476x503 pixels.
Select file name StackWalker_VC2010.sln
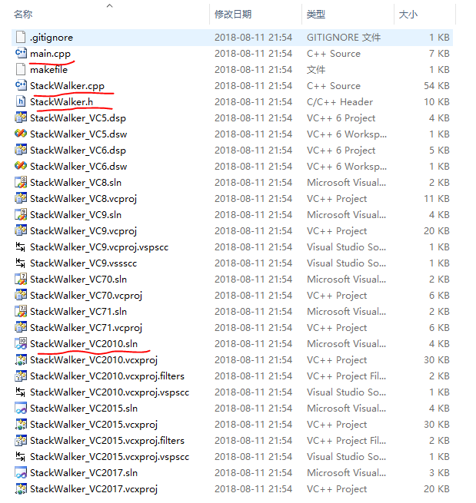pyautogui.click(x=84, y=343)
